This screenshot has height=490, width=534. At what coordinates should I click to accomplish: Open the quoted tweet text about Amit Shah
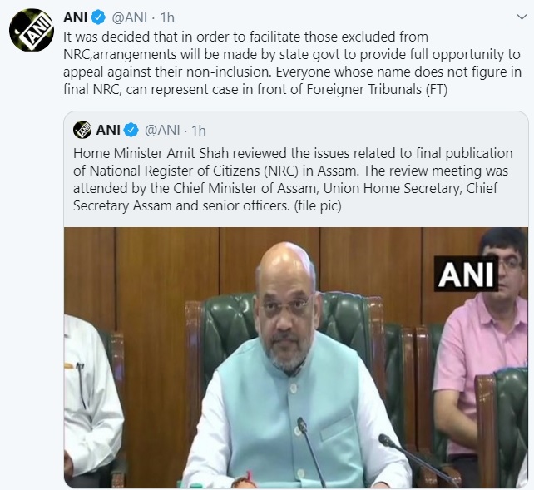pos(293,180)
